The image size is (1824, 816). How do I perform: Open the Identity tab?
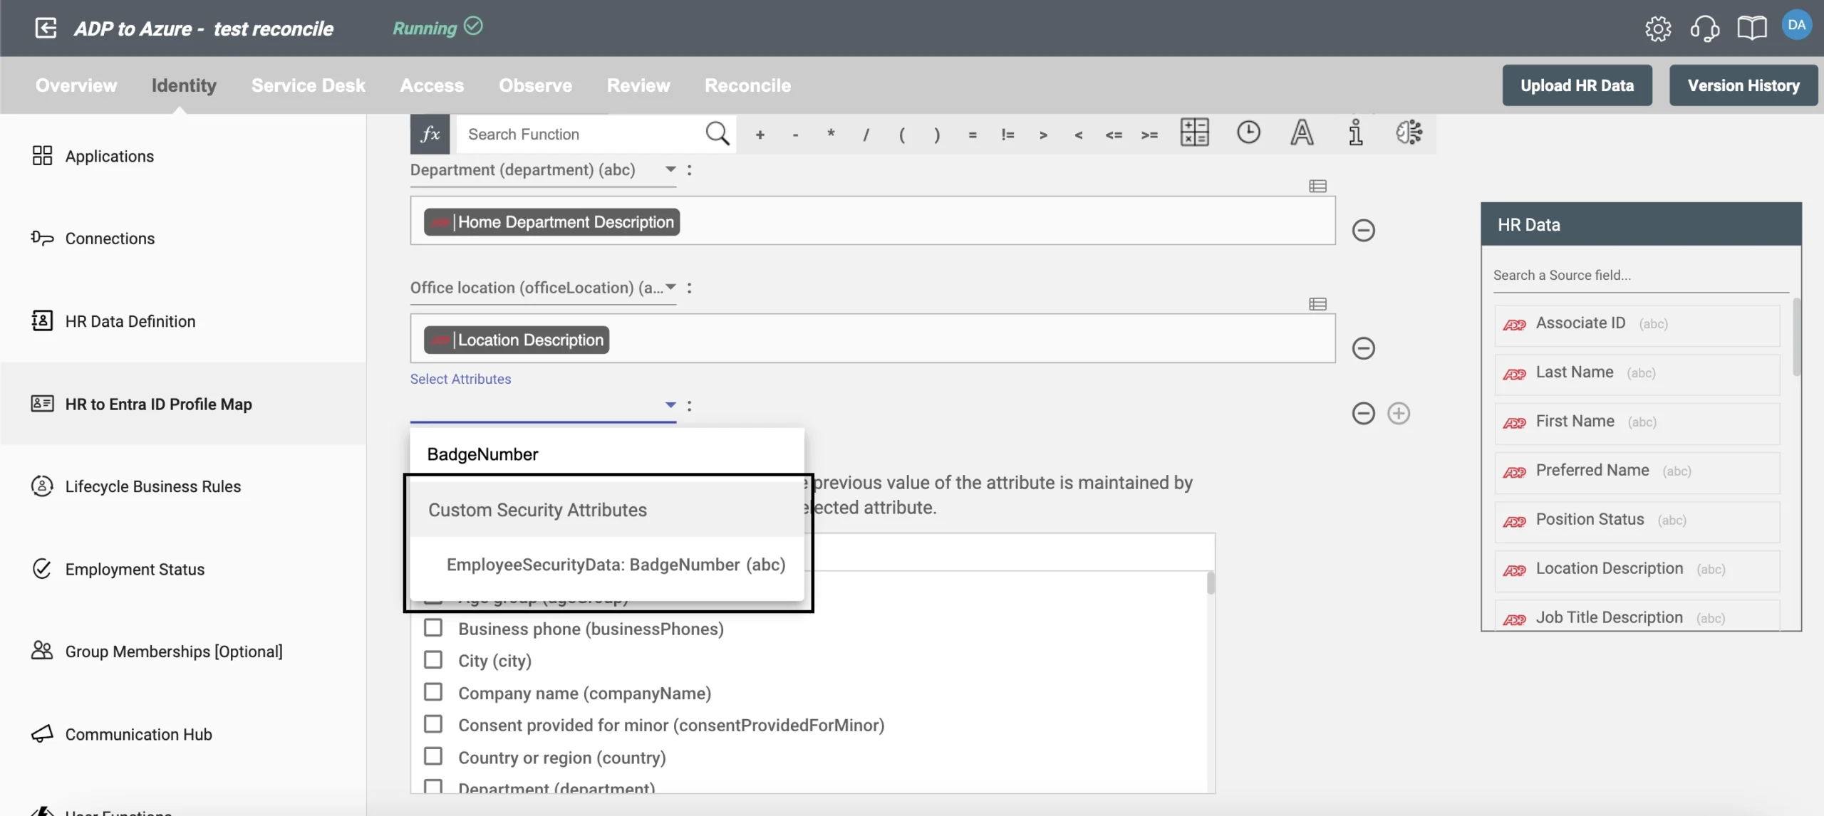point(184,85)
